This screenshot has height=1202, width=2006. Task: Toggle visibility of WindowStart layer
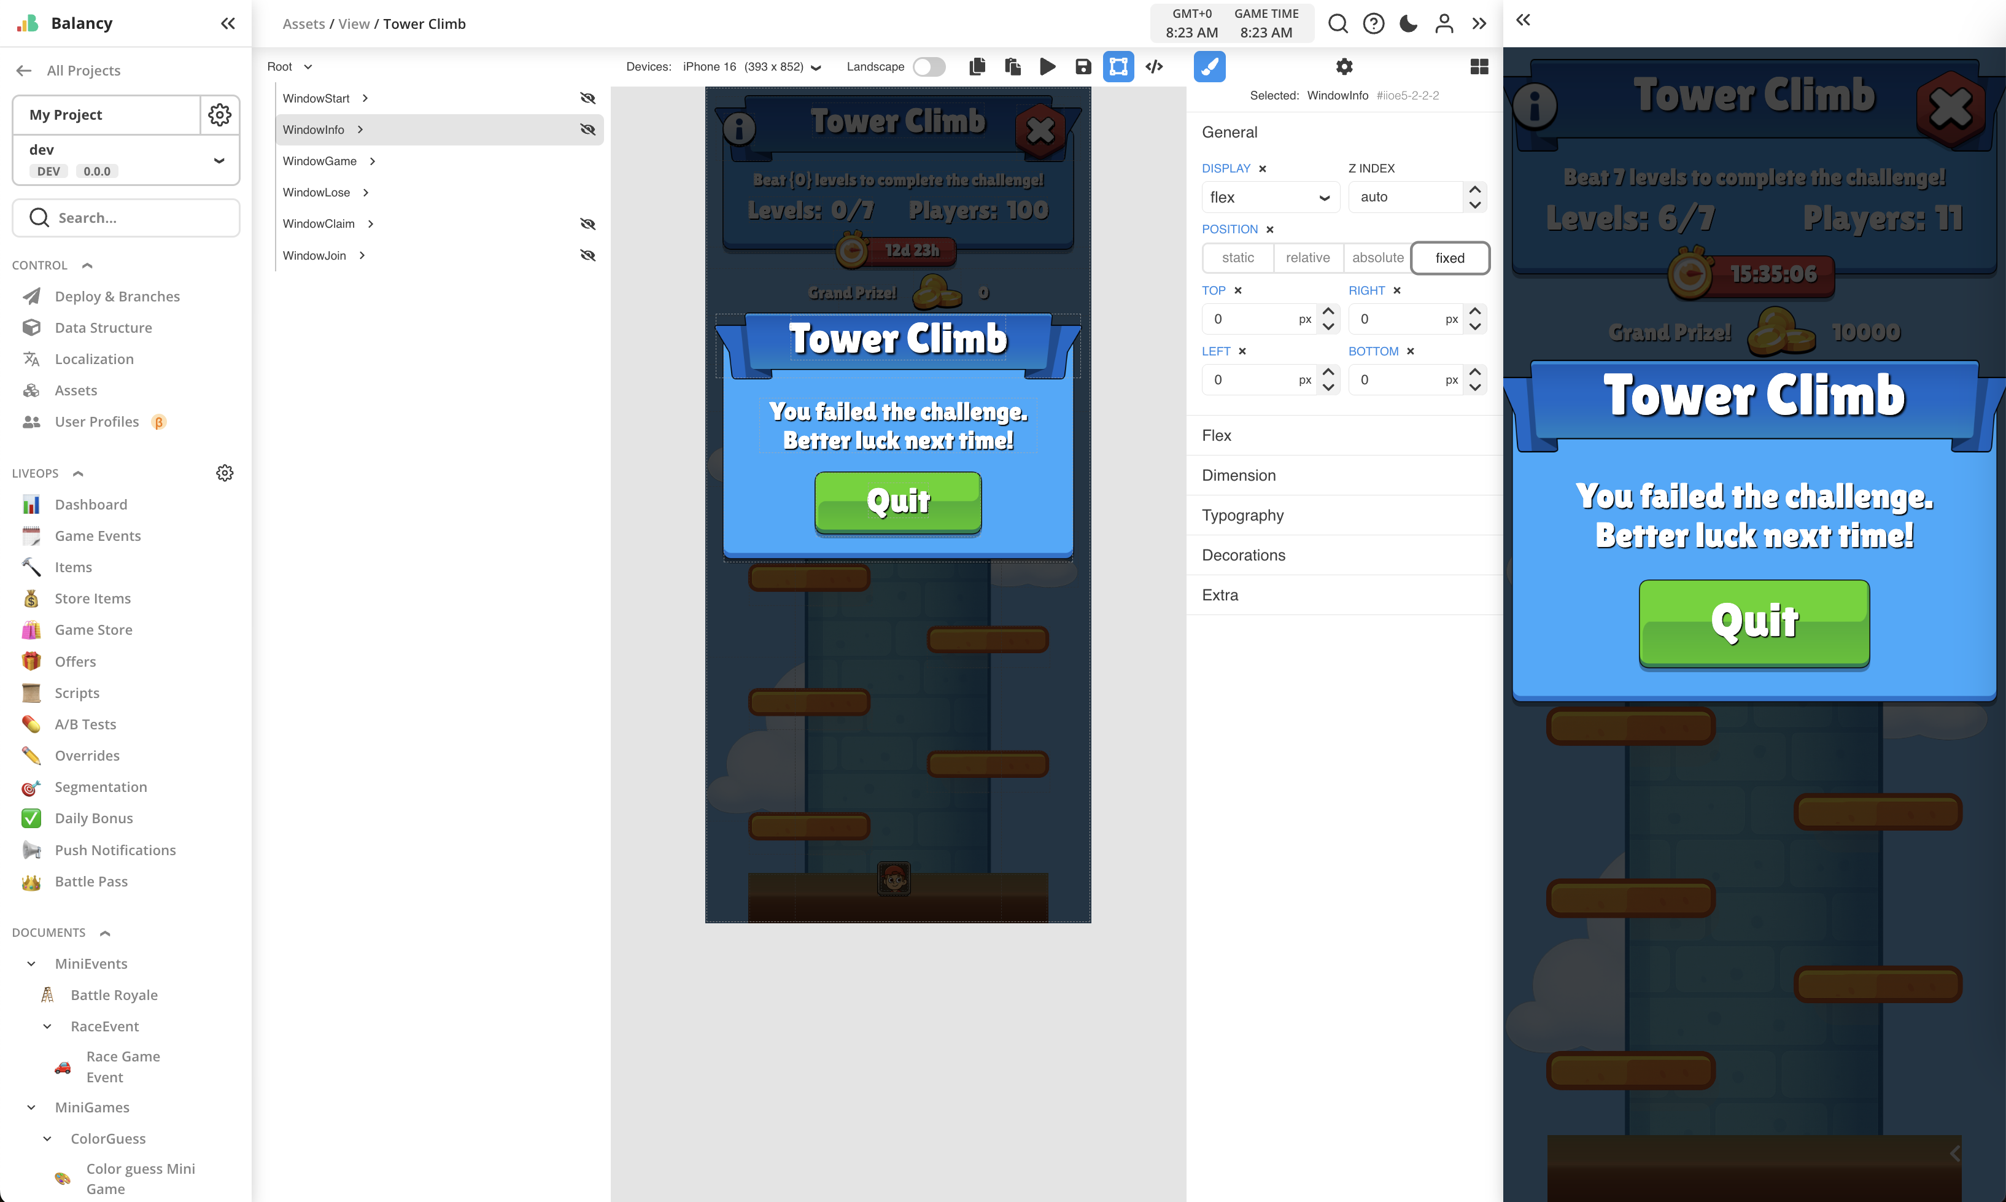pos(588,98)
